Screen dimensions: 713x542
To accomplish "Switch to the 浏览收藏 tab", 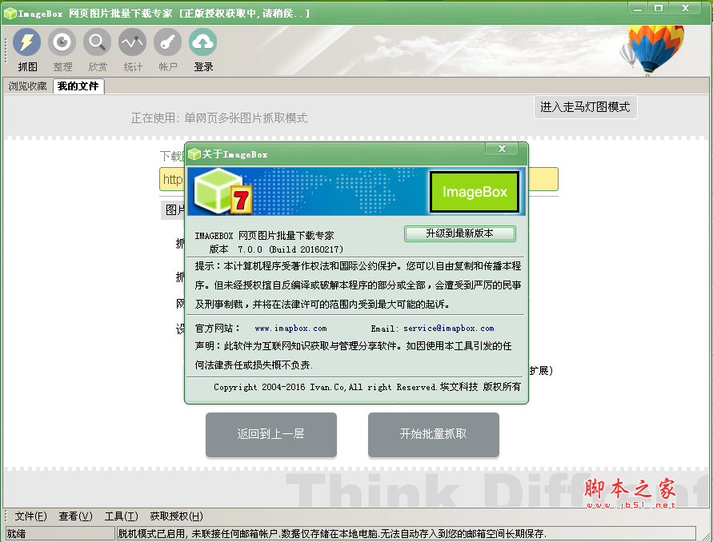I will pos(28,86).
